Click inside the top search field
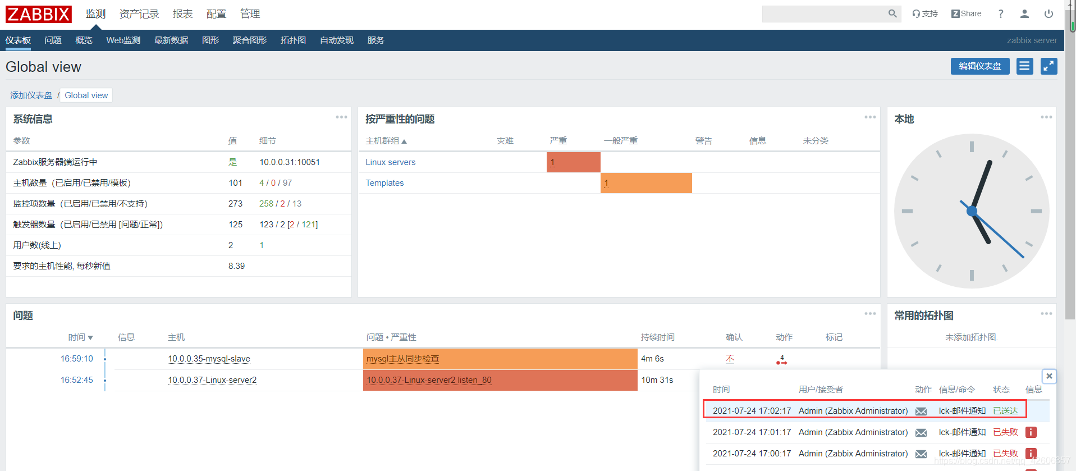 pos(824,13)
